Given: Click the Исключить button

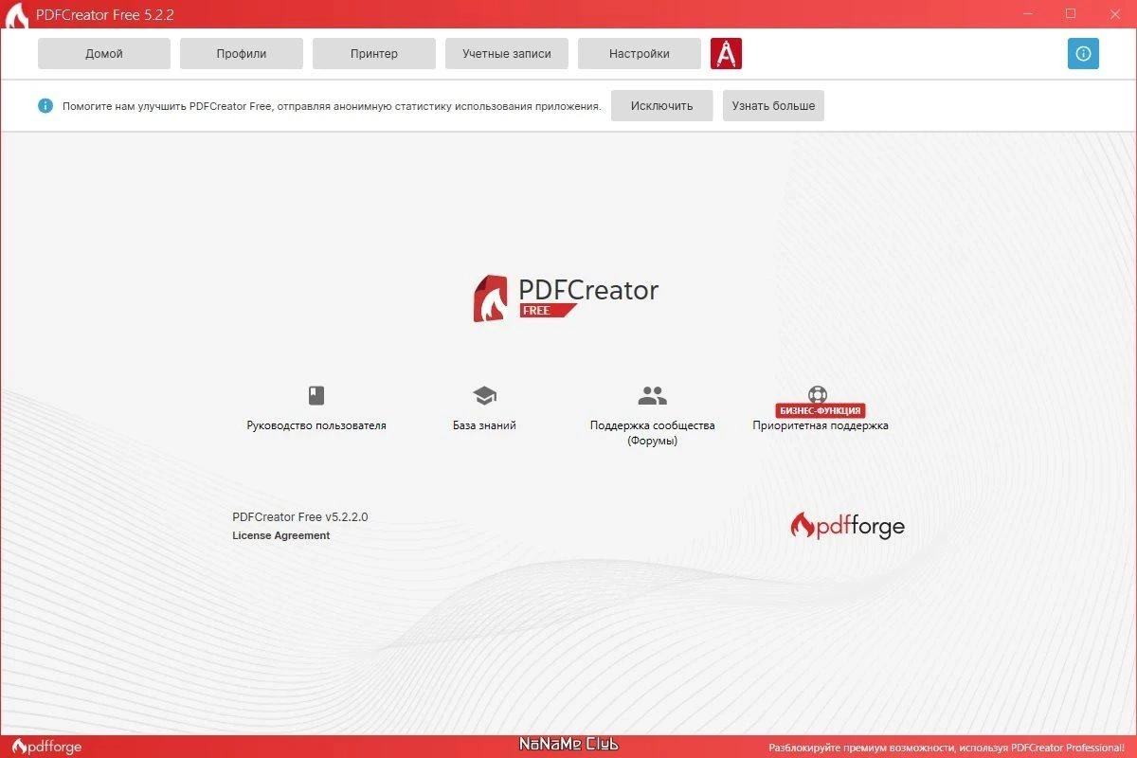Looking at the screenshot, I should tap(662, 105).
